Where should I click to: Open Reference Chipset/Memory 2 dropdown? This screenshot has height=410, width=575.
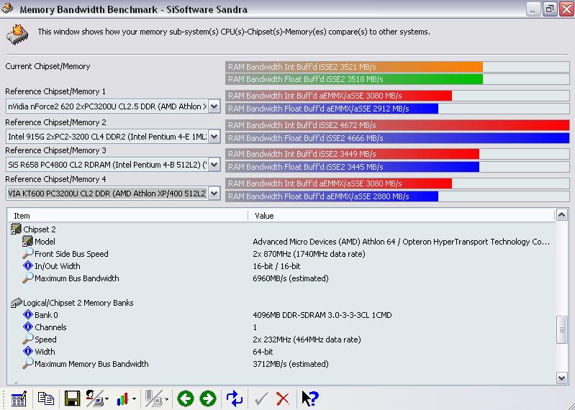[x=214, y=136]
